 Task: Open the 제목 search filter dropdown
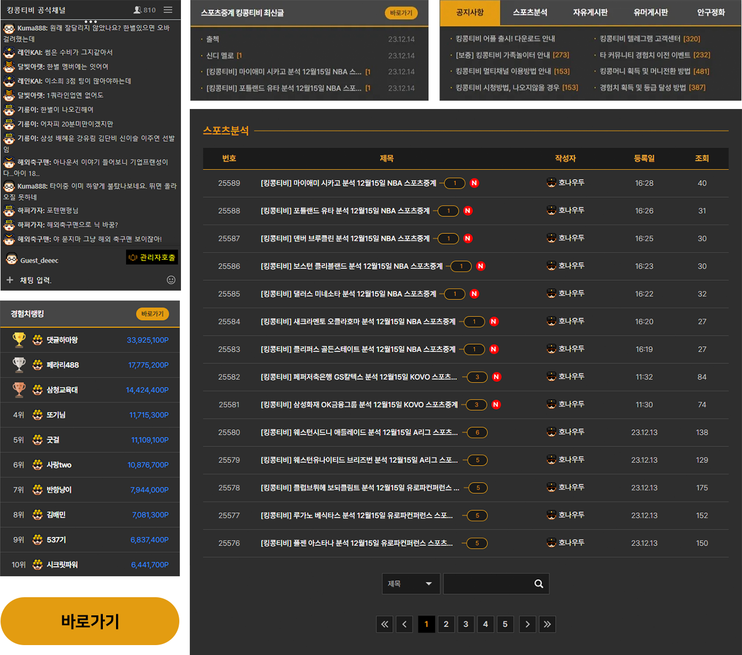coord(411,584)
